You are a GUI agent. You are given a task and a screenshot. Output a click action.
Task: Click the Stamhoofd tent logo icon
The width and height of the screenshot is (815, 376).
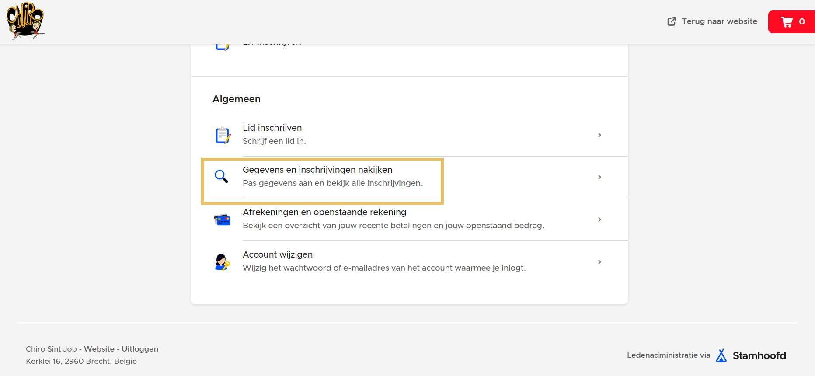721,355
